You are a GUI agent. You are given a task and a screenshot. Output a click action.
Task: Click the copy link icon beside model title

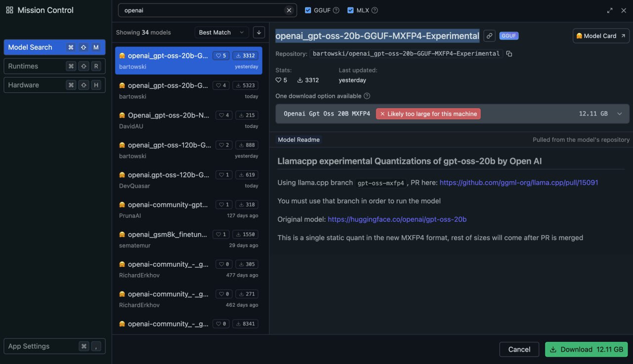489,36
